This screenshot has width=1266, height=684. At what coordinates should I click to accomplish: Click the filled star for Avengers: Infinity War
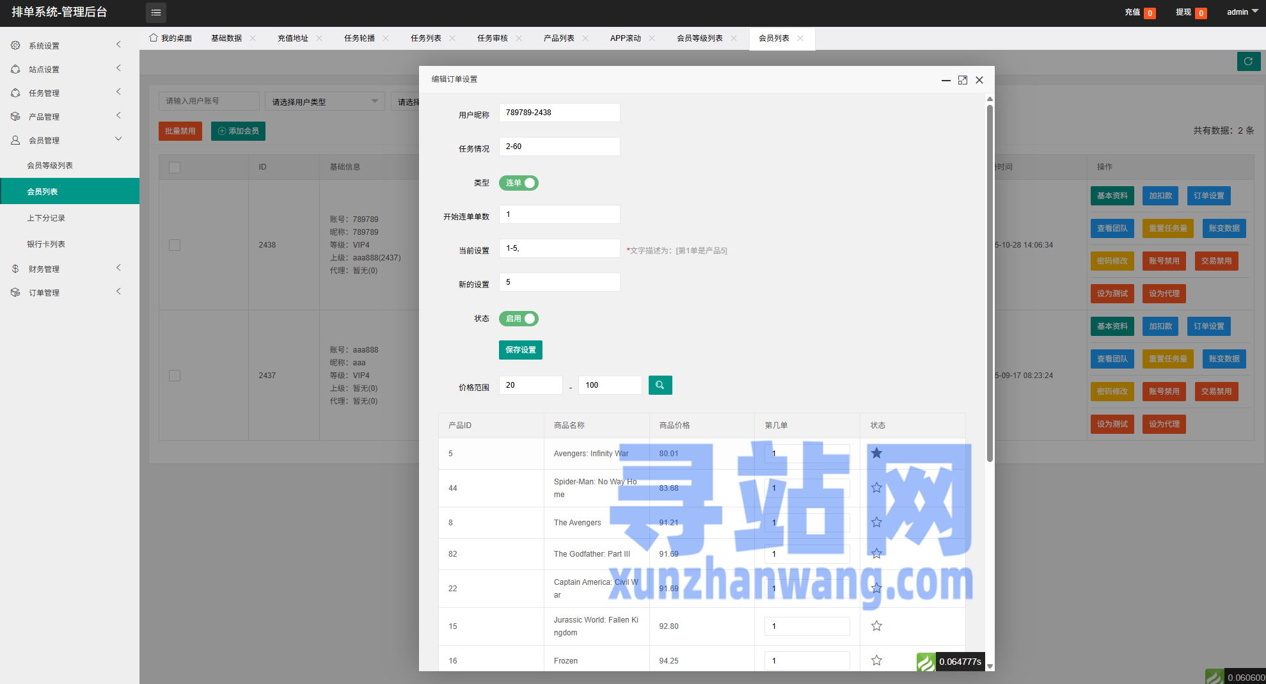pyautogui.click(x=876, y=453)
